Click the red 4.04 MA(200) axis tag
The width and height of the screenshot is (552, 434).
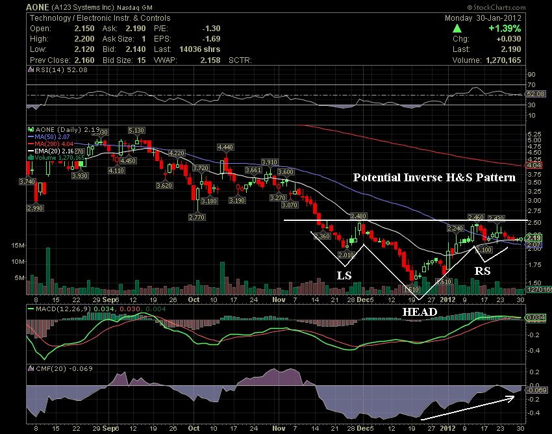tap(534, 165)
